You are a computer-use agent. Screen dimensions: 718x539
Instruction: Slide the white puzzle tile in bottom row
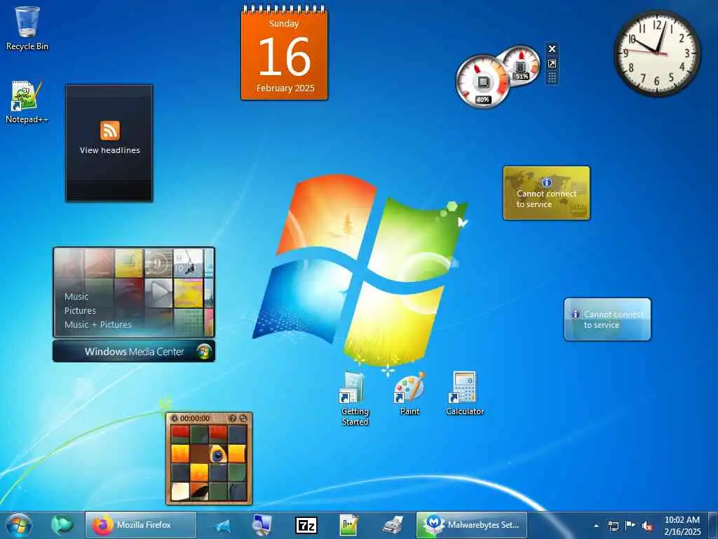[180, 491]
